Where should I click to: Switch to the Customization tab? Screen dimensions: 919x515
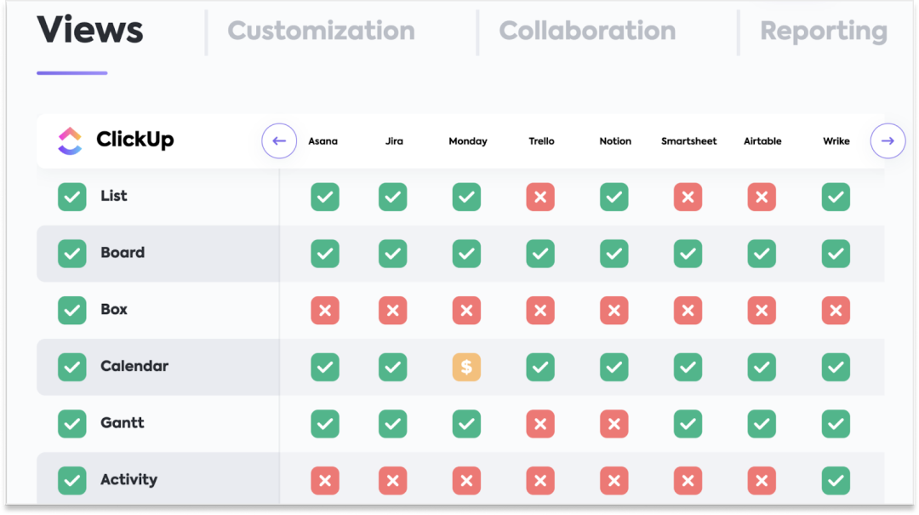[x=322, y=31]
